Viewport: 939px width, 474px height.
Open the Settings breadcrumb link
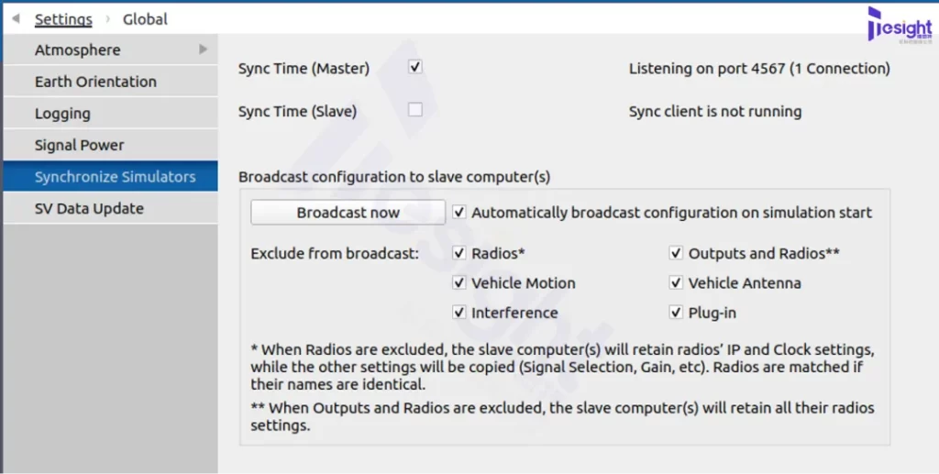point(63,19)
